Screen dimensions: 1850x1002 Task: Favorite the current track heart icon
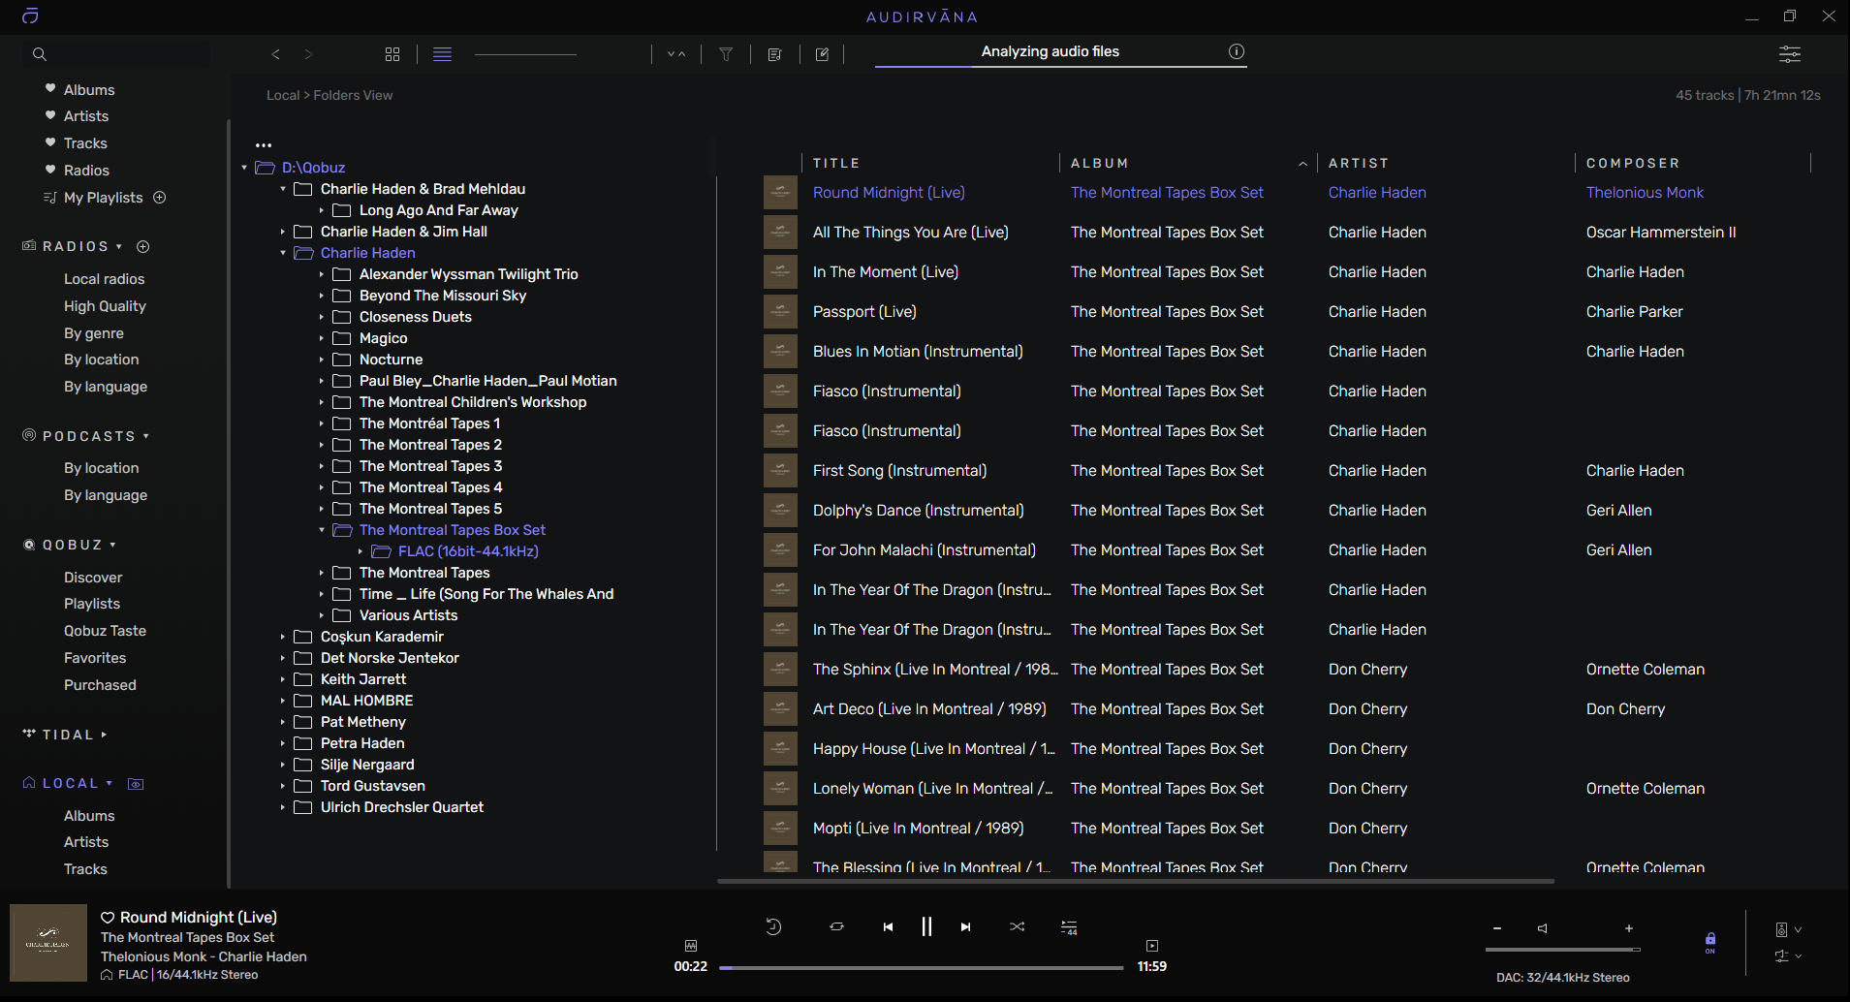tap(108, 917)
